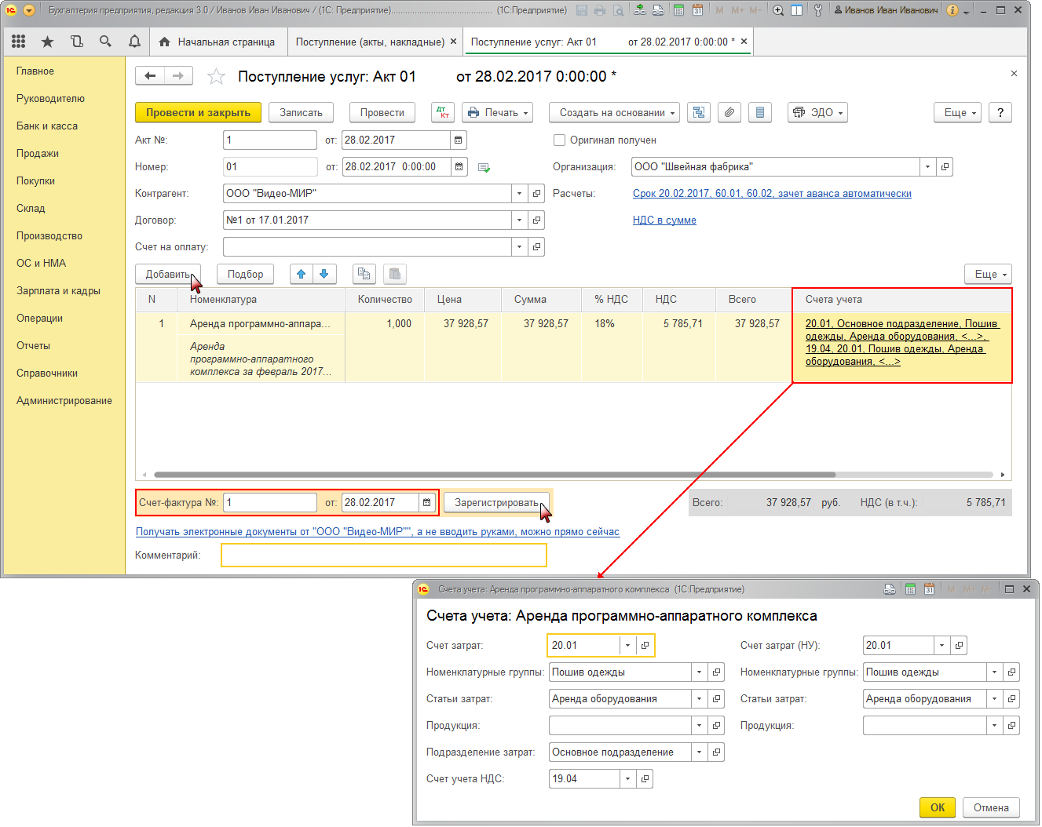Expand the Контрагент dropdown list

pyautogui.click(x=519, y=193)
